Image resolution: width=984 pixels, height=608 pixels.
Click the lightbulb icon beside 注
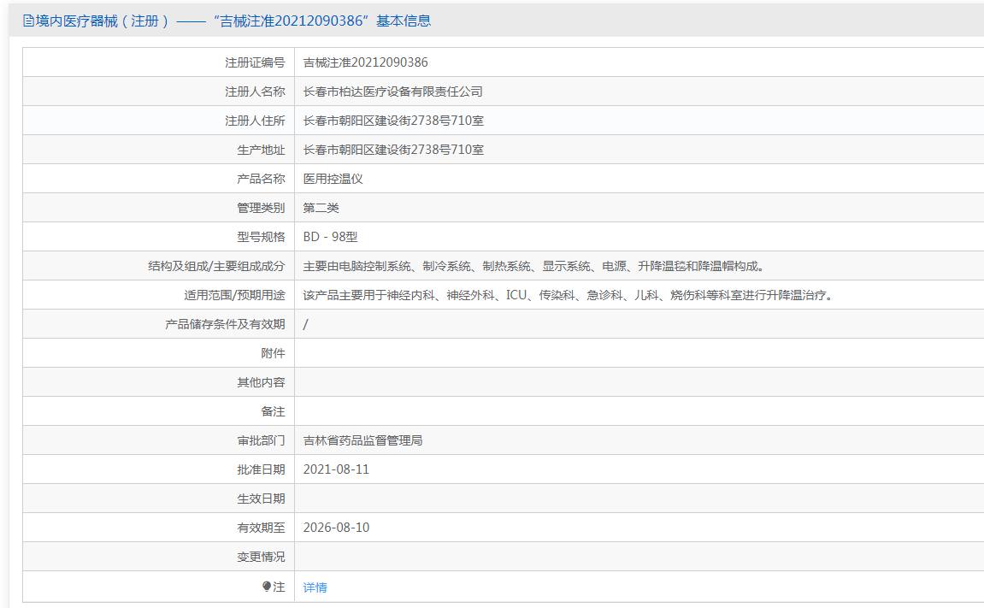point(267,587)
